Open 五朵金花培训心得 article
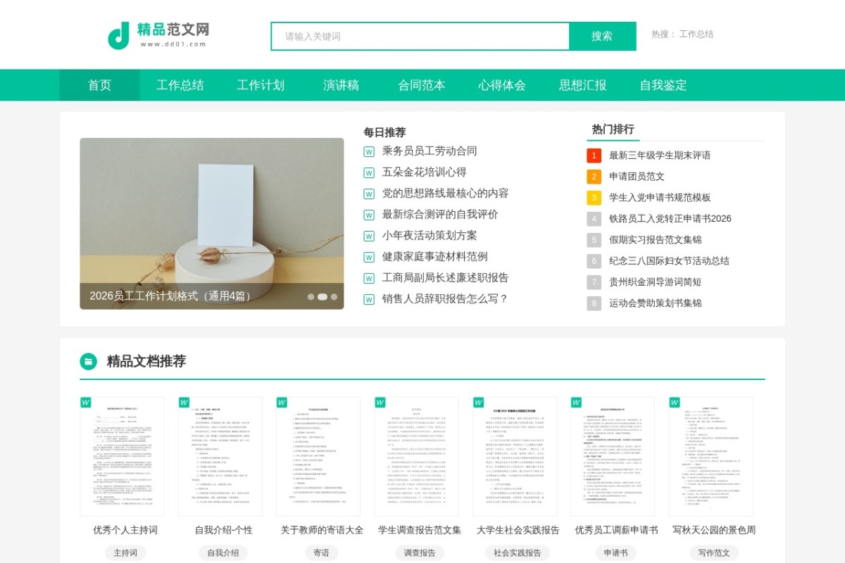Viewport: 845px width, 563px height. 424,172
